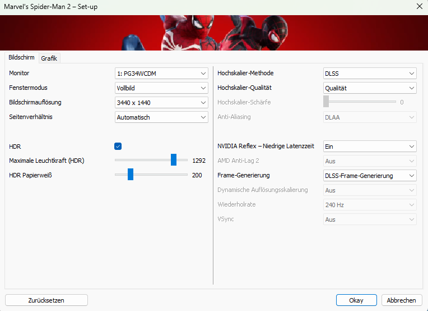The height and width of the screenshot is (311, 428).
Task: Switch to the Grafik tab
Action: coord(49,58)
